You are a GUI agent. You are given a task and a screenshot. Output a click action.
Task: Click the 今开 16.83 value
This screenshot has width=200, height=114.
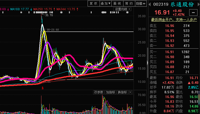(170, 102)
